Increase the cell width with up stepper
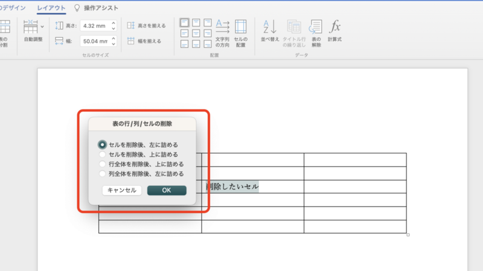 tap(114, 39)
